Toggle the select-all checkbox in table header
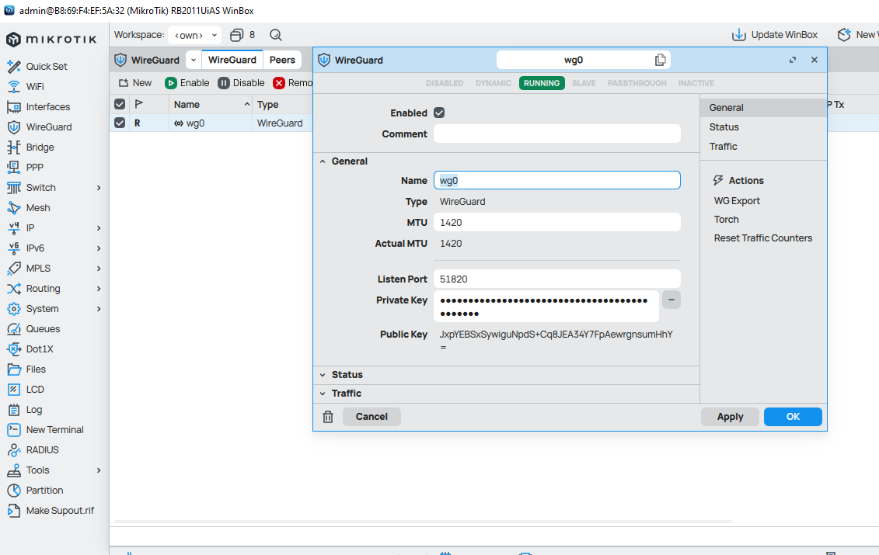Image resolution: width=879 pixels, height=555 pixels. coord(120,104)
